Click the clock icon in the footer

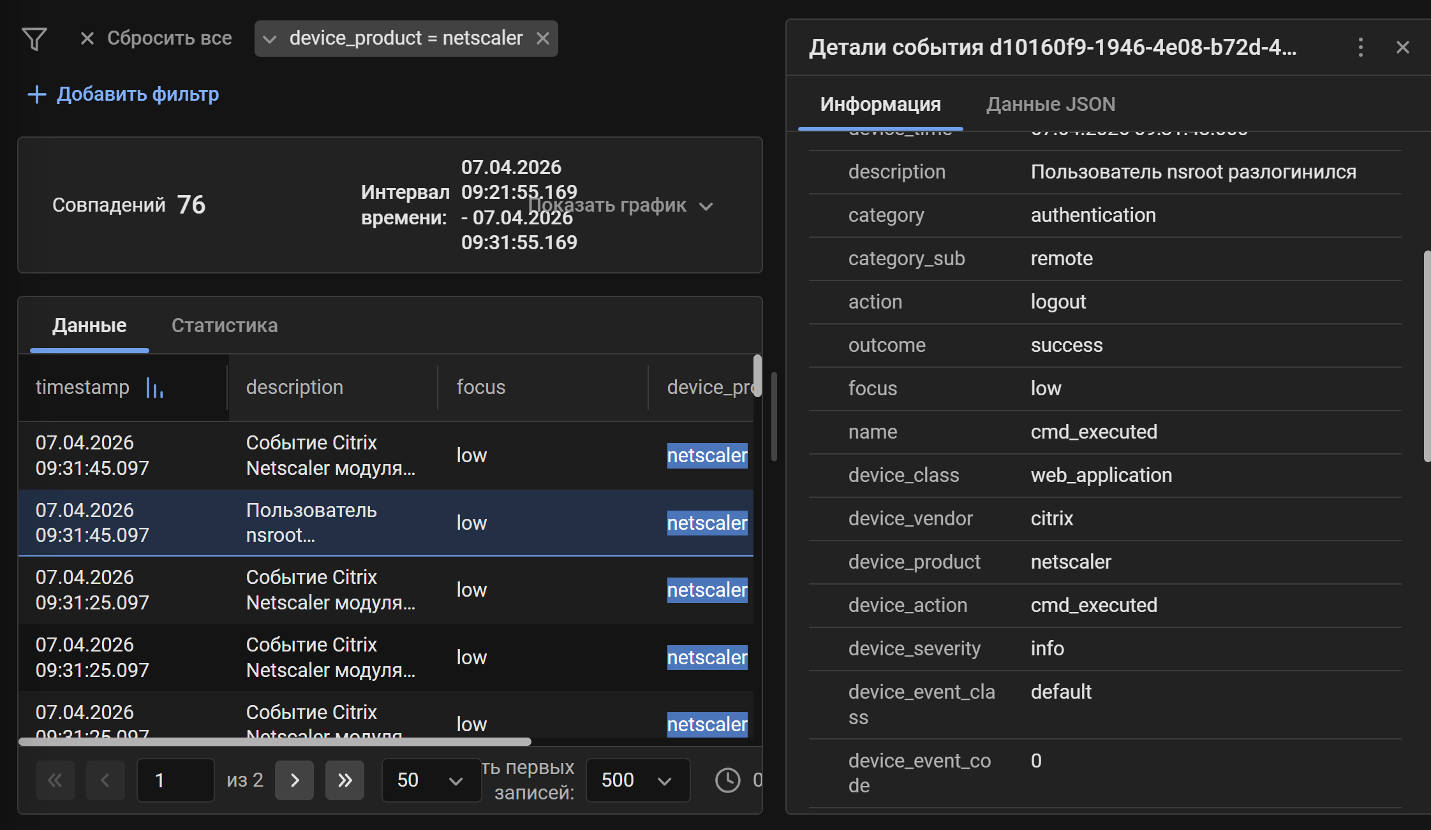[x=727, y=780]
